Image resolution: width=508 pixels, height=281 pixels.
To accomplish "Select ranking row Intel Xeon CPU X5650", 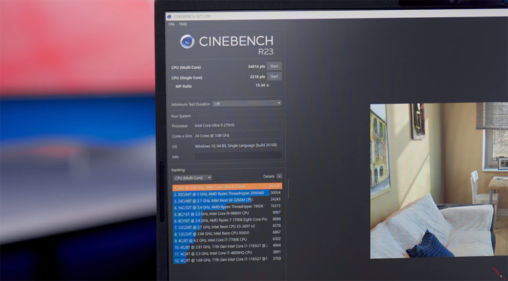I will 227,233.
